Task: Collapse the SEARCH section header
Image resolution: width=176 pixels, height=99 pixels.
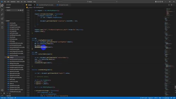Action: click(15, 7)
